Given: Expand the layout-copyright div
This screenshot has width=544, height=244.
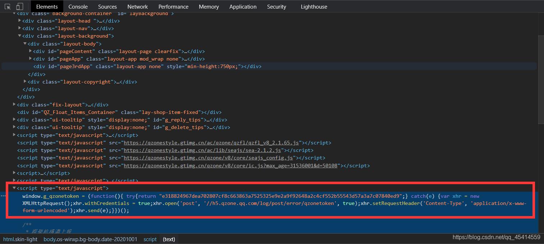Looking at the screenshot, I should 25,82.
